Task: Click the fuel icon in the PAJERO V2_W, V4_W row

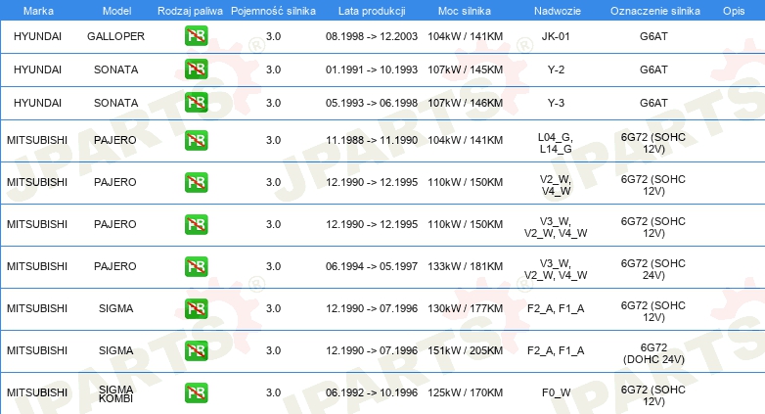Action: click(196, 182)
